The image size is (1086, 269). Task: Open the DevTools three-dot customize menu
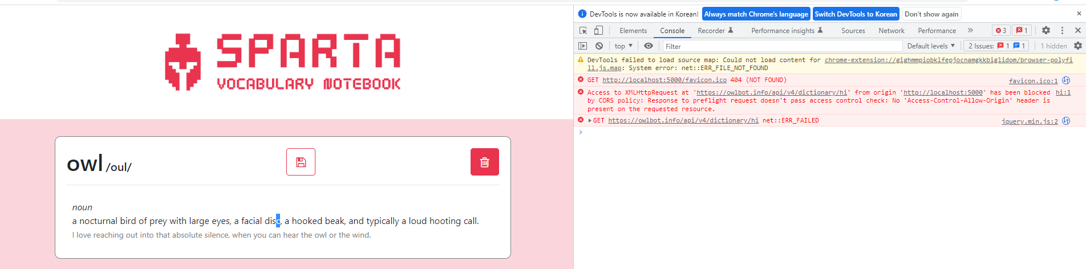[1062, 30]
